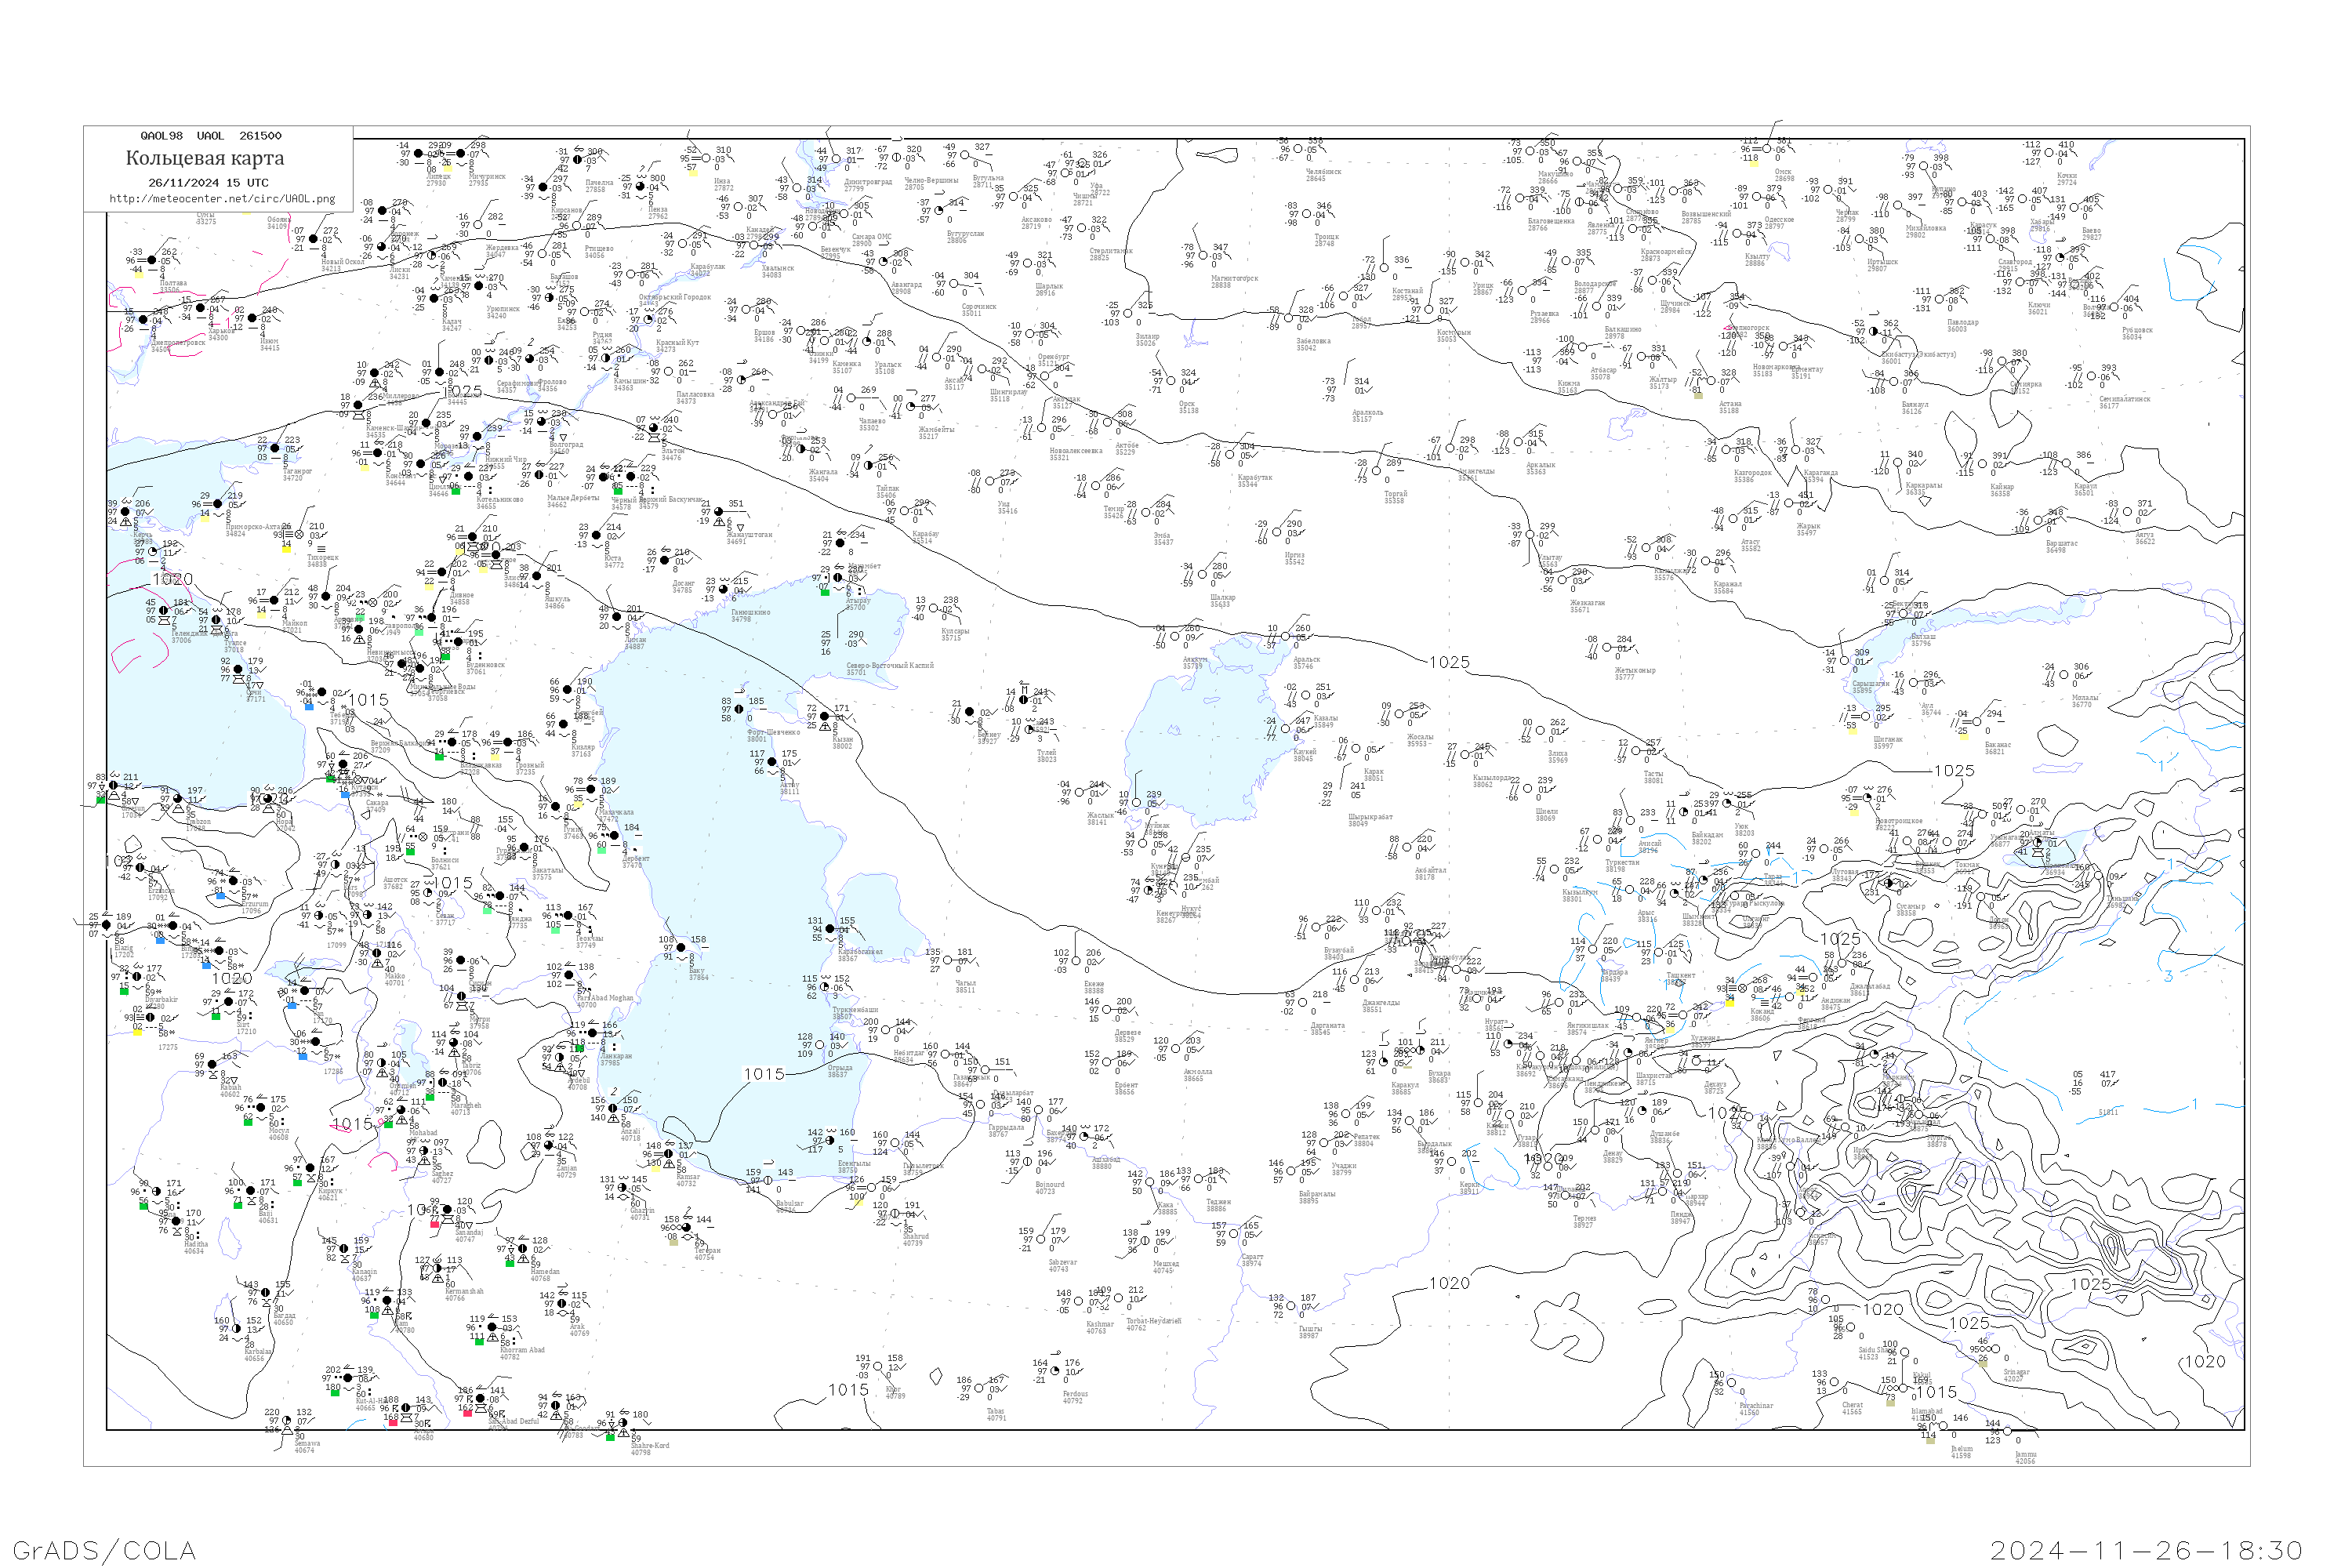Click the Термез 38927 station label

(1584, 1221)
